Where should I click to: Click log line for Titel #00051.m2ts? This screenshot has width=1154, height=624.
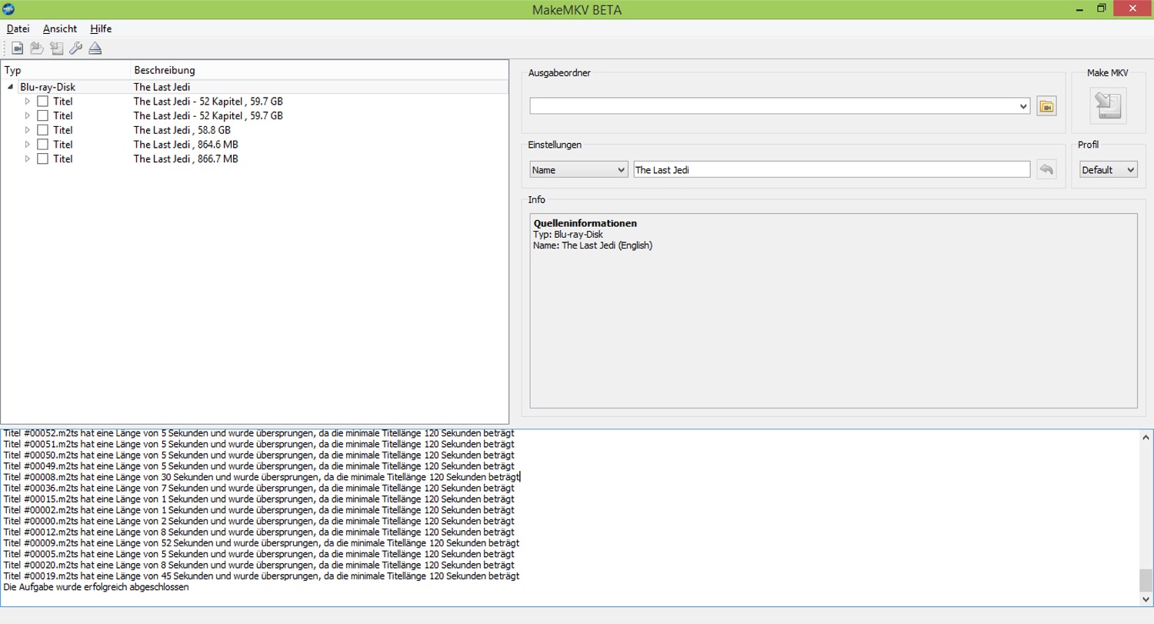click(258, 443)
